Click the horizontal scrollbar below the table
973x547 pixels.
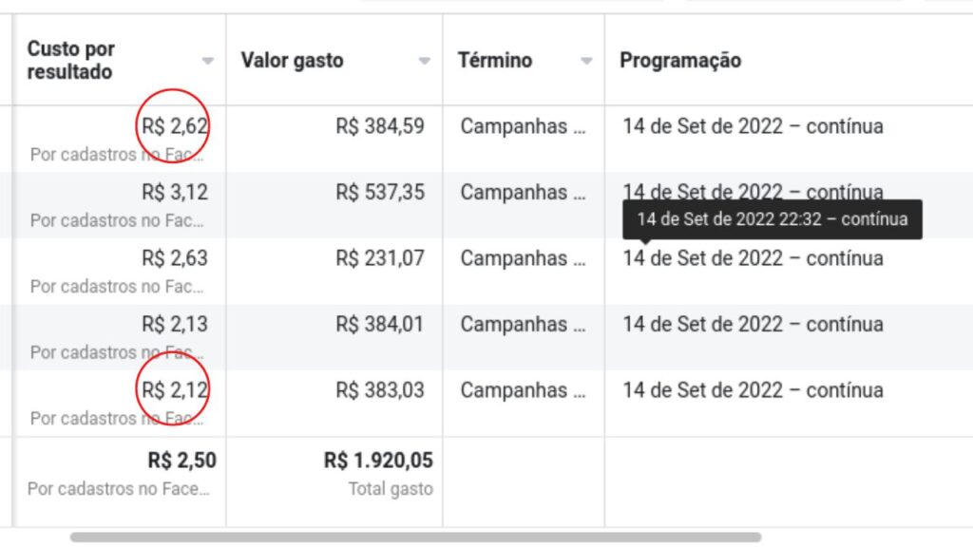[415, 537]
